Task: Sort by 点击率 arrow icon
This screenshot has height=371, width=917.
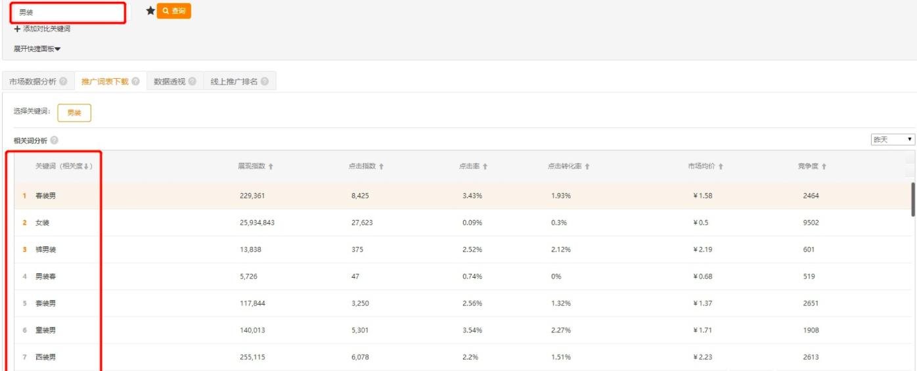Action: [x=485, y=167]
